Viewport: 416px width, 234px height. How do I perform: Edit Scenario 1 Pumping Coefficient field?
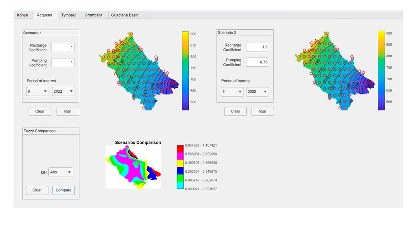coord(63,63)
